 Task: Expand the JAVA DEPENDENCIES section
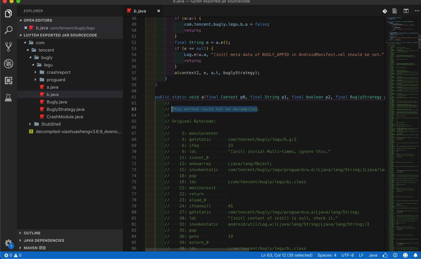pos(44,240)
